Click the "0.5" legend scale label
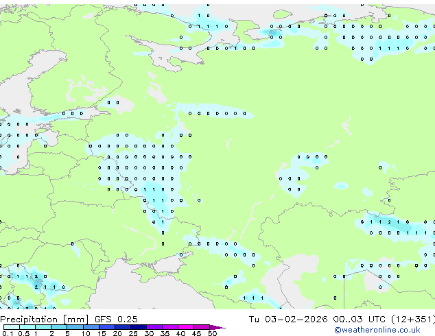The image size is (435, 336). click(24, 333)
